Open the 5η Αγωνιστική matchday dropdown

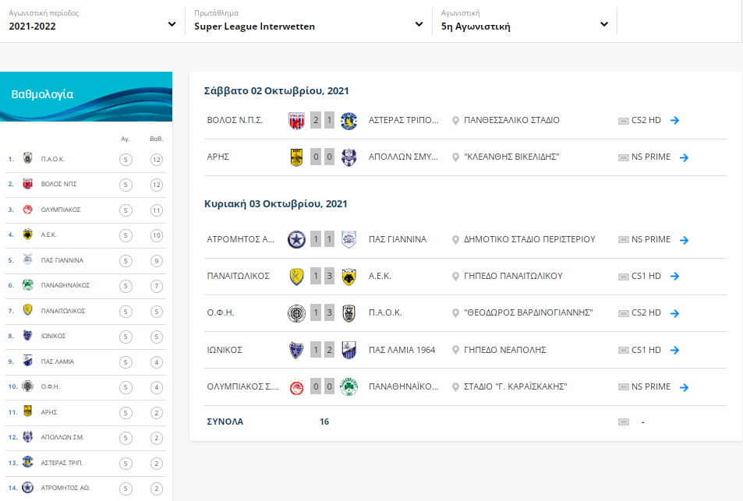[524, 21]
